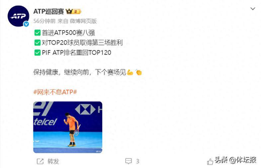The width and height of the screenshot is (261, 168).
Task: Like the post with thumbs-up icon
Action: click(210, 161)
